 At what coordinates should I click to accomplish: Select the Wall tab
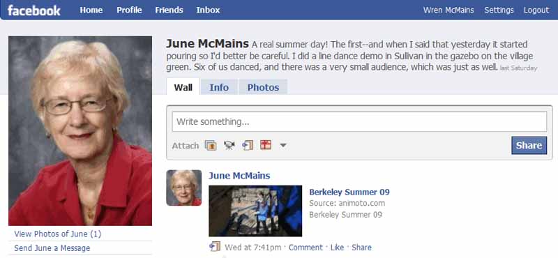point(183,87)
